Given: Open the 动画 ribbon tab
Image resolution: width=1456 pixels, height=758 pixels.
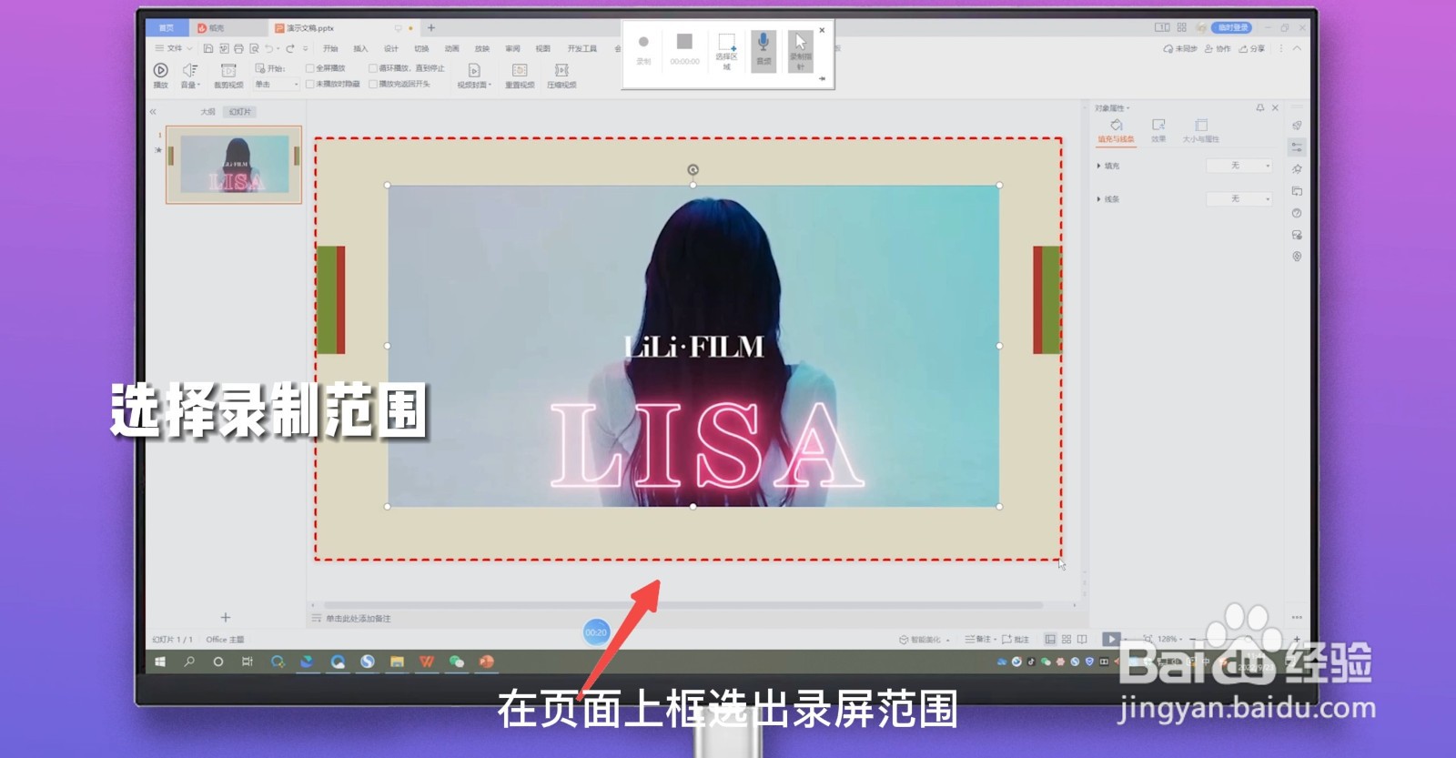Looking at the screenshot, I should pyautogui.click(x=451, y=48).
